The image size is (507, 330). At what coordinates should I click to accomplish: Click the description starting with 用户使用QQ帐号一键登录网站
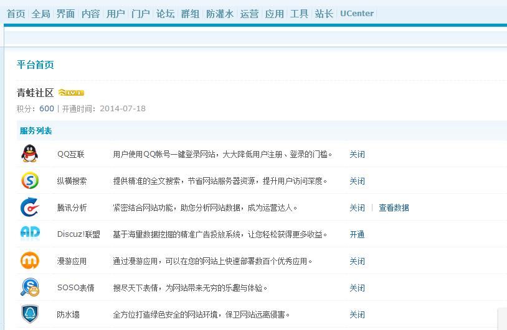[222, 154]
